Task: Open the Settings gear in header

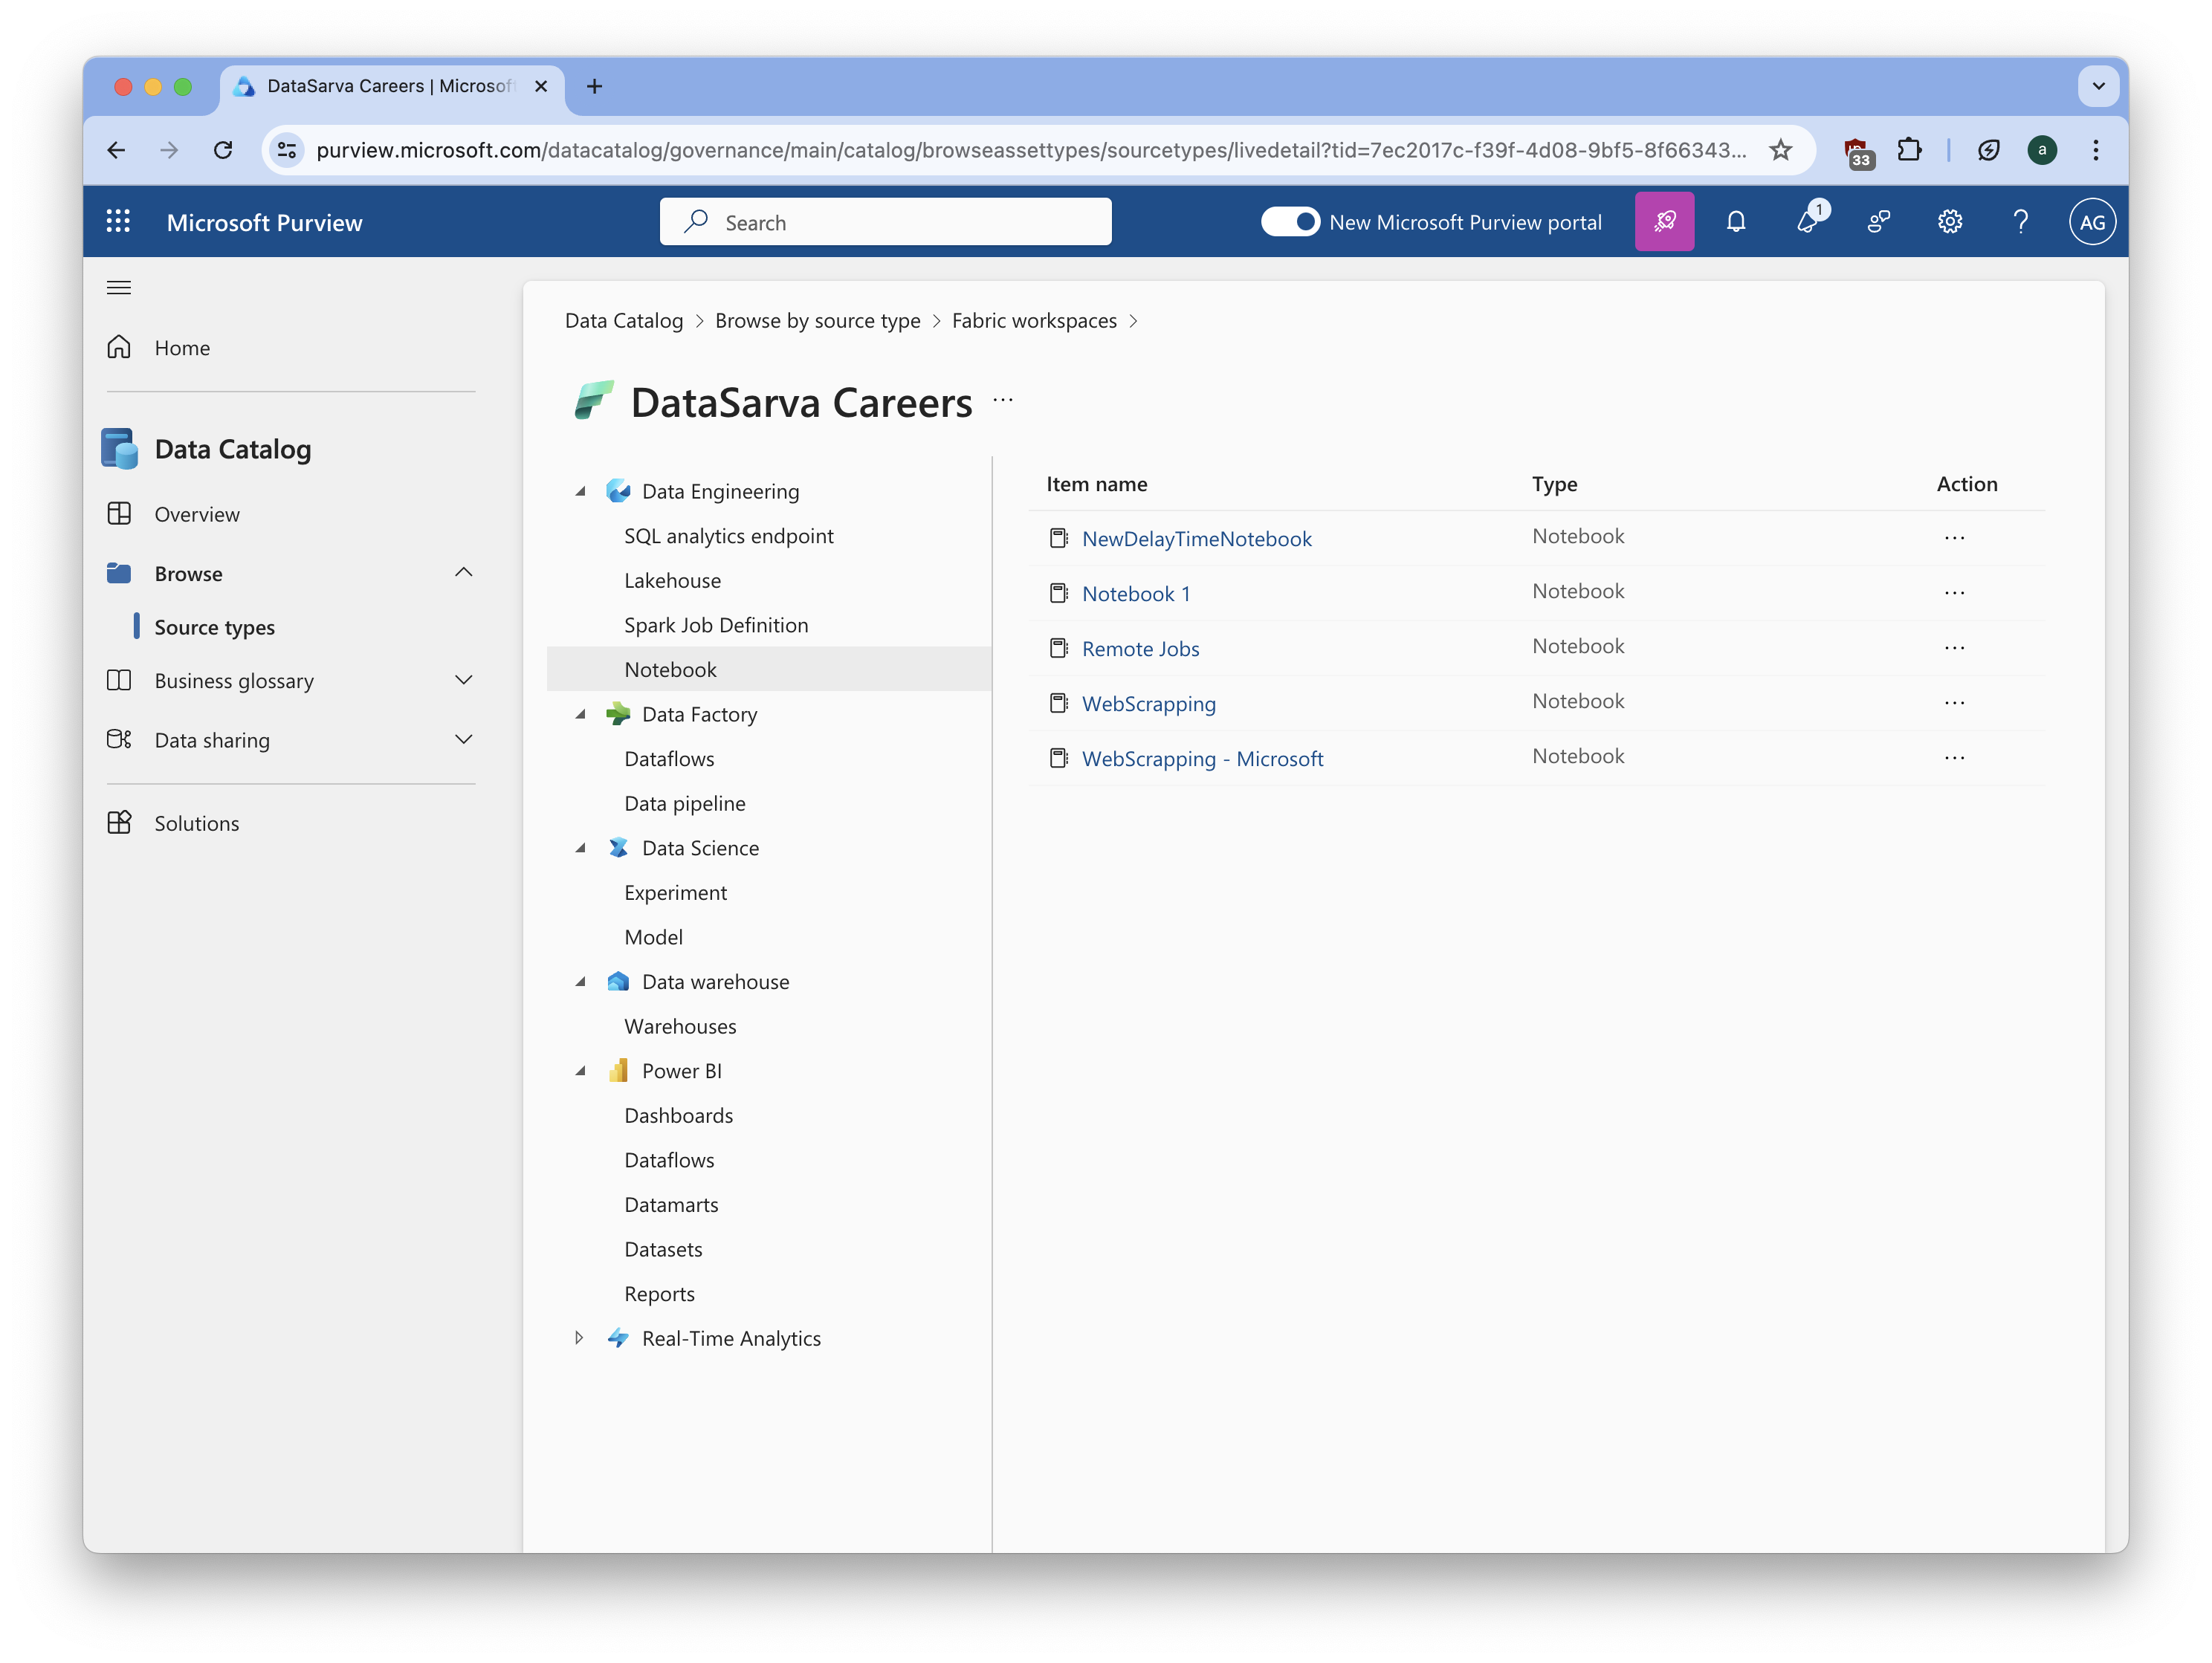Action: 1950,222
